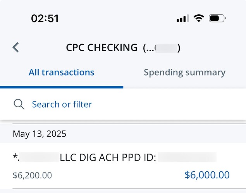Open the LLC DIG ACH transaction
Screen dimensions: 246x193
123,166
